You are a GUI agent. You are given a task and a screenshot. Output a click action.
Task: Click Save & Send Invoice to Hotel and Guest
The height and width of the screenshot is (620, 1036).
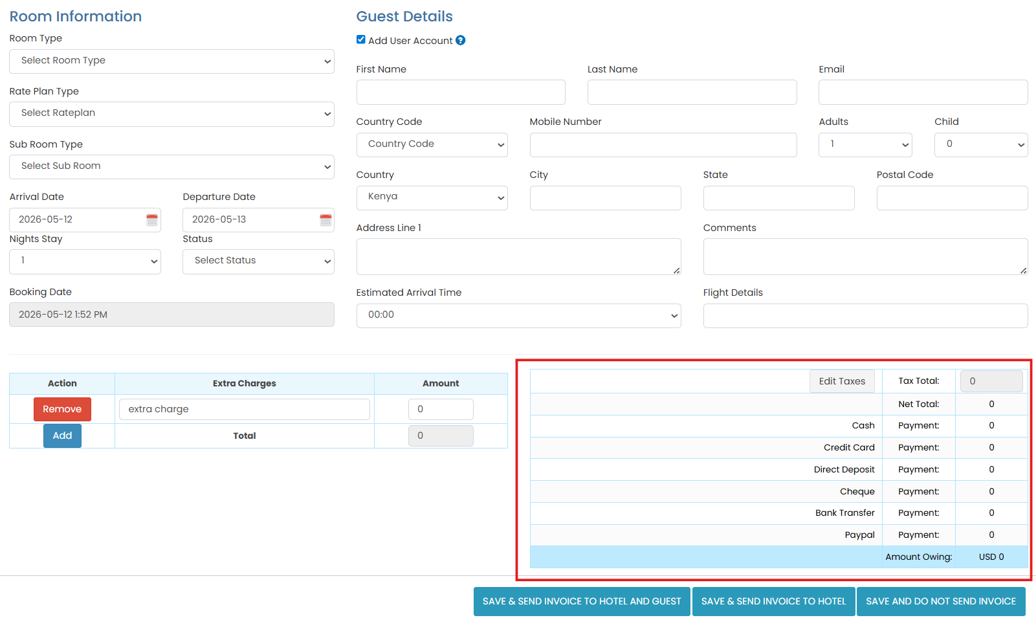point(582,601)
